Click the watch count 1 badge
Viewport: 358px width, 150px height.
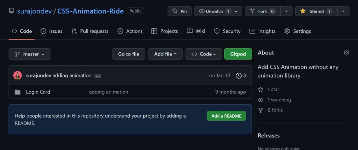(x=228, y=11)
